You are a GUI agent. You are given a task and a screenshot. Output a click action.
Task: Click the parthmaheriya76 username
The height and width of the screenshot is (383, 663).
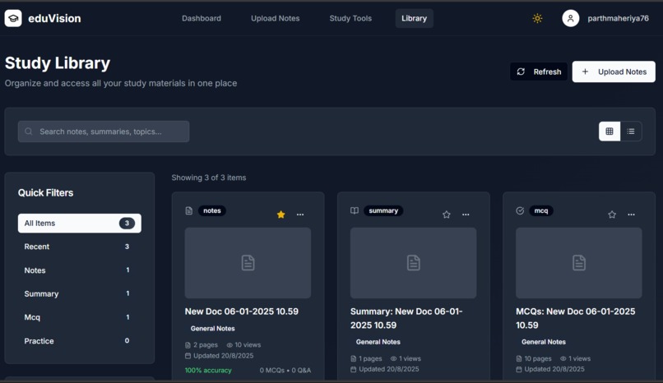tap(618, 18)
